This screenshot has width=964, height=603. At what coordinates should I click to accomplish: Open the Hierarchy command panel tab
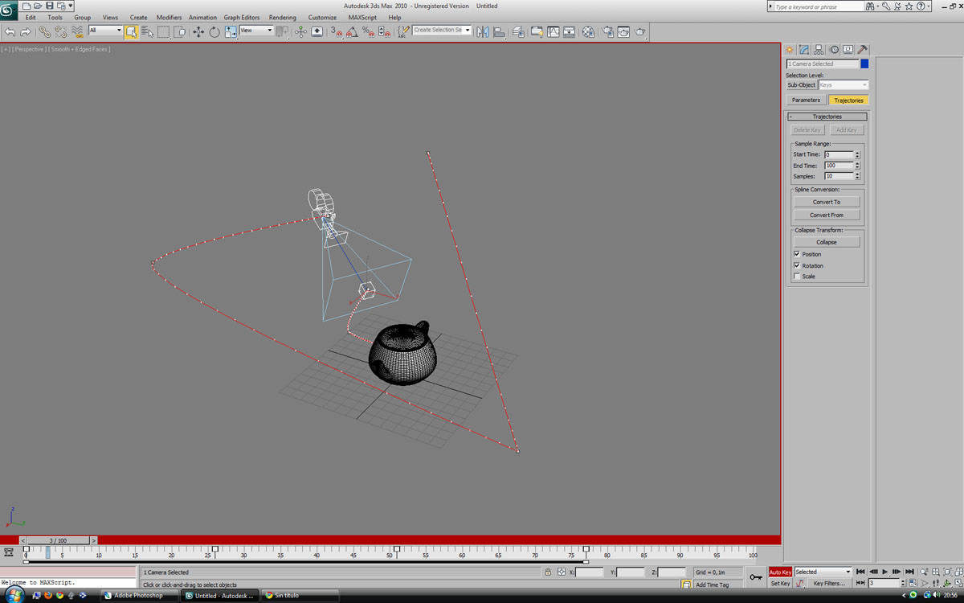[x=819, y=50]
